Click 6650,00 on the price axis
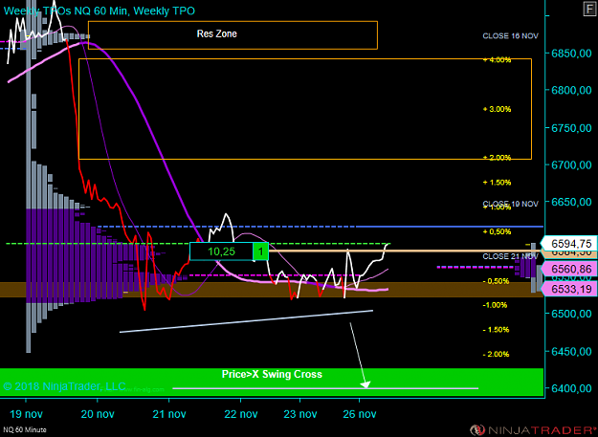The image size is (598, 437). [571, 202]
